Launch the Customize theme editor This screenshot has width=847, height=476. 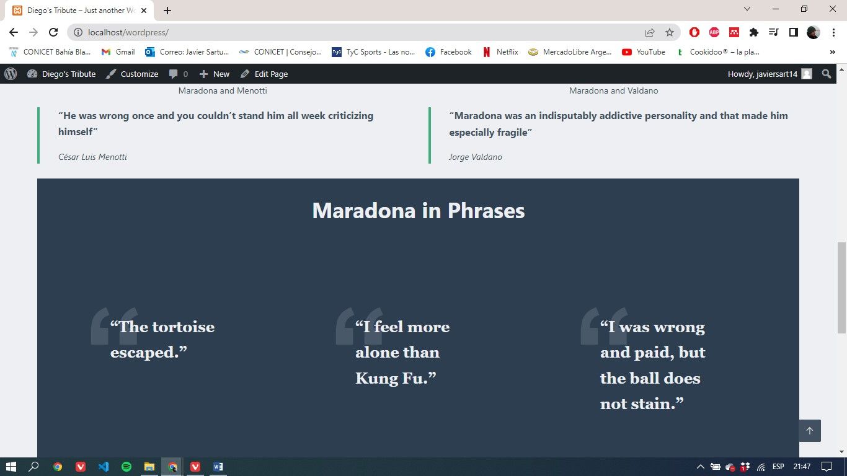(132, 74)
